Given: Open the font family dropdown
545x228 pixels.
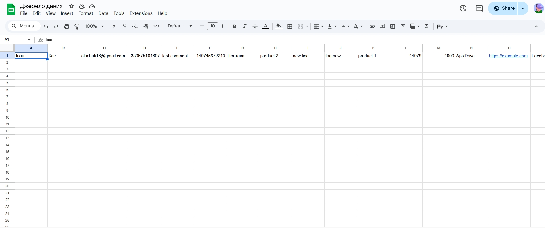Looking at the screenshot, I should pos(179,26).
